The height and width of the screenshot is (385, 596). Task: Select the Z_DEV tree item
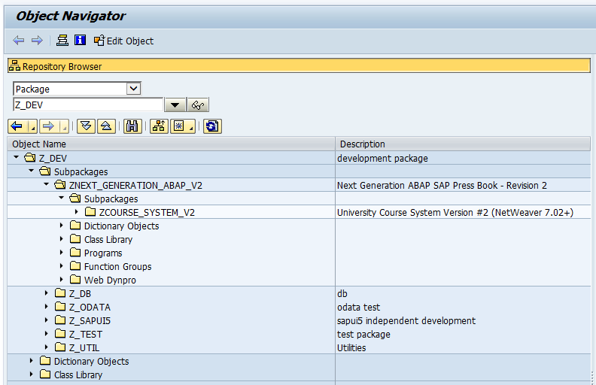pyautogui.click(x=53, y=159)
